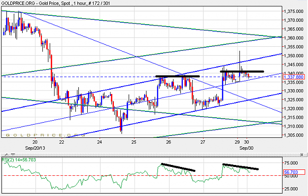Screen dimensions: 308x196
Task: Click the 26 date axis label
Action: tap(169, 142)
